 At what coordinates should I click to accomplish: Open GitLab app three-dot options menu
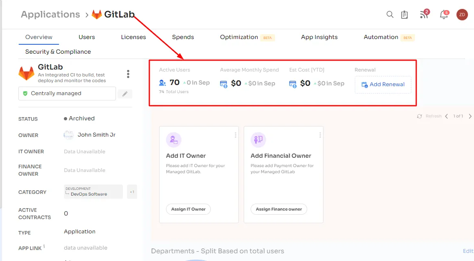[x=128, y=74]
